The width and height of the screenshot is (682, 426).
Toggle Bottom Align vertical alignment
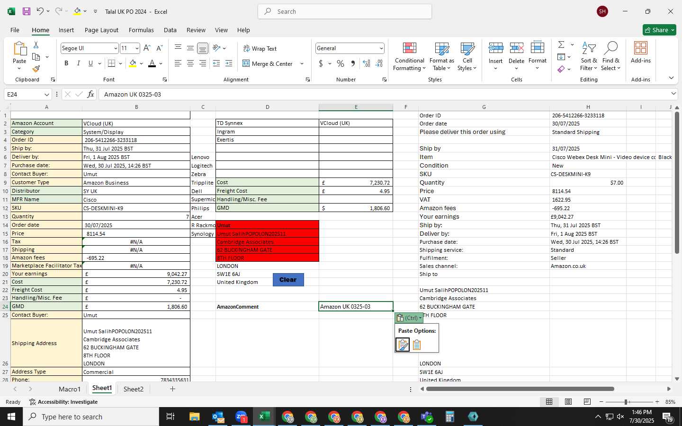click(202, 48)
